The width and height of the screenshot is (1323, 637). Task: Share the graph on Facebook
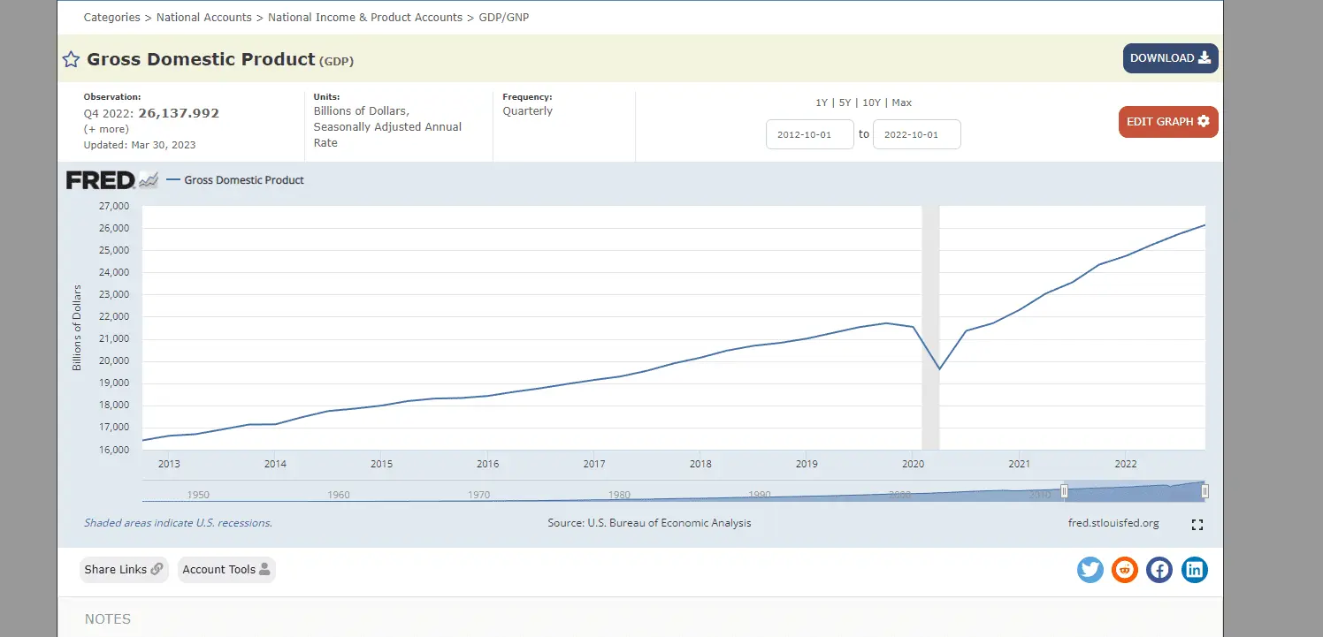click(1159, 570)
